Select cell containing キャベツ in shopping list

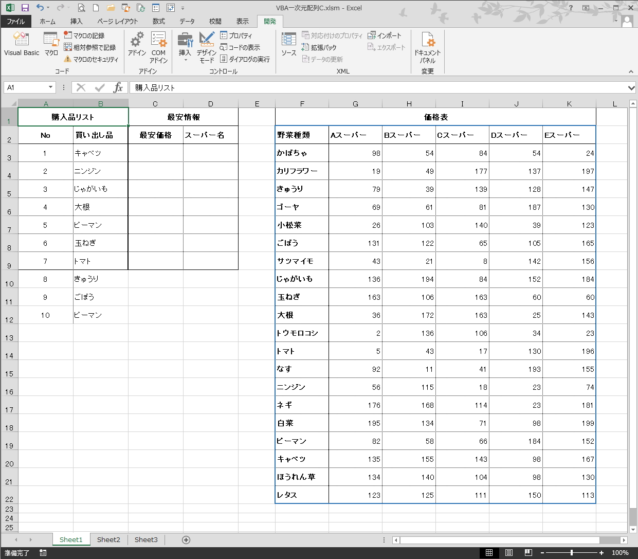101,153
